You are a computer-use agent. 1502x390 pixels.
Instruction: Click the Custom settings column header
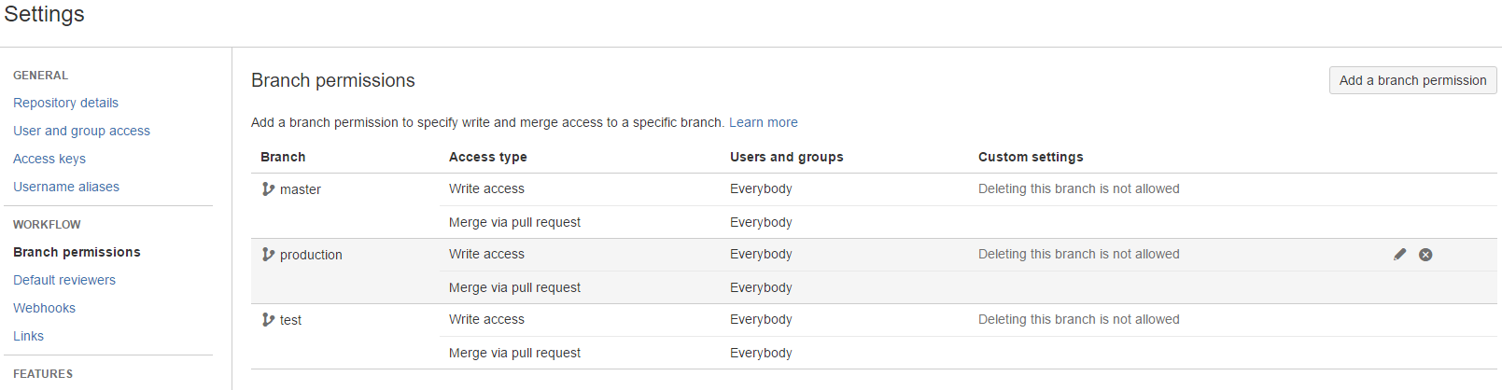[1031, 157]
